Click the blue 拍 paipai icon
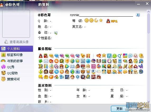The height and width of the screenshot is (112, 151). click(x=56, y=72)
